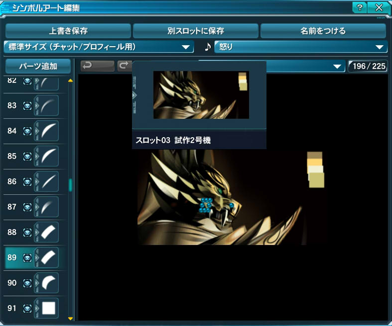Click the music note sound icon
This screenshot has width=392, height=326.
(208, 47)
